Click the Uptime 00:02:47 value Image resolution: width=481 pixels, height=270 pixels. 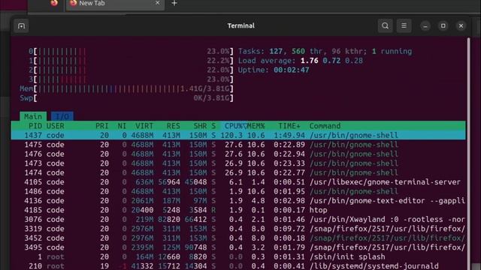point(291,70)
